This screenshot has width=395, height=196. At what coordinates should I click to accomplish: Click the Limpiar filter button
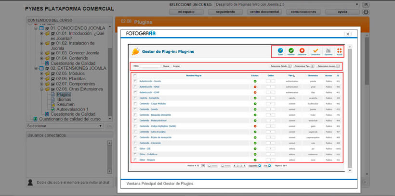(x=176, y=66)
